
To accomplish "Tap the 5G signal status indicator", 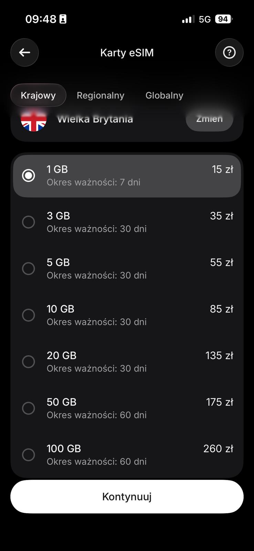I will pos(205,19).
